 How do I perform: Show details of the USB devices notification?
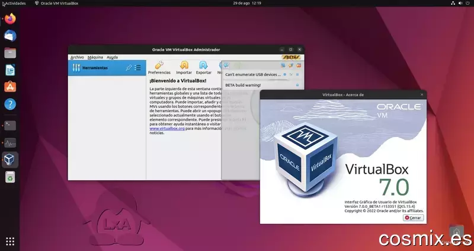click(x=285, y=74)
